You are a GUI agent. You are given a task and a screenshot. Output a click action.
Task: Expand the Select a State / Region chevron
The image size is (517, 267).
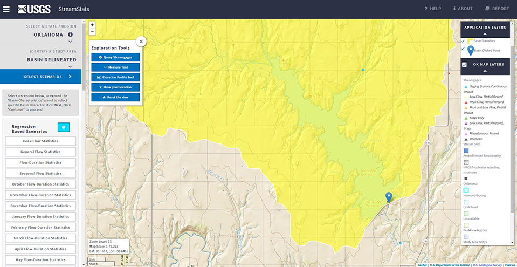[70, 42]
